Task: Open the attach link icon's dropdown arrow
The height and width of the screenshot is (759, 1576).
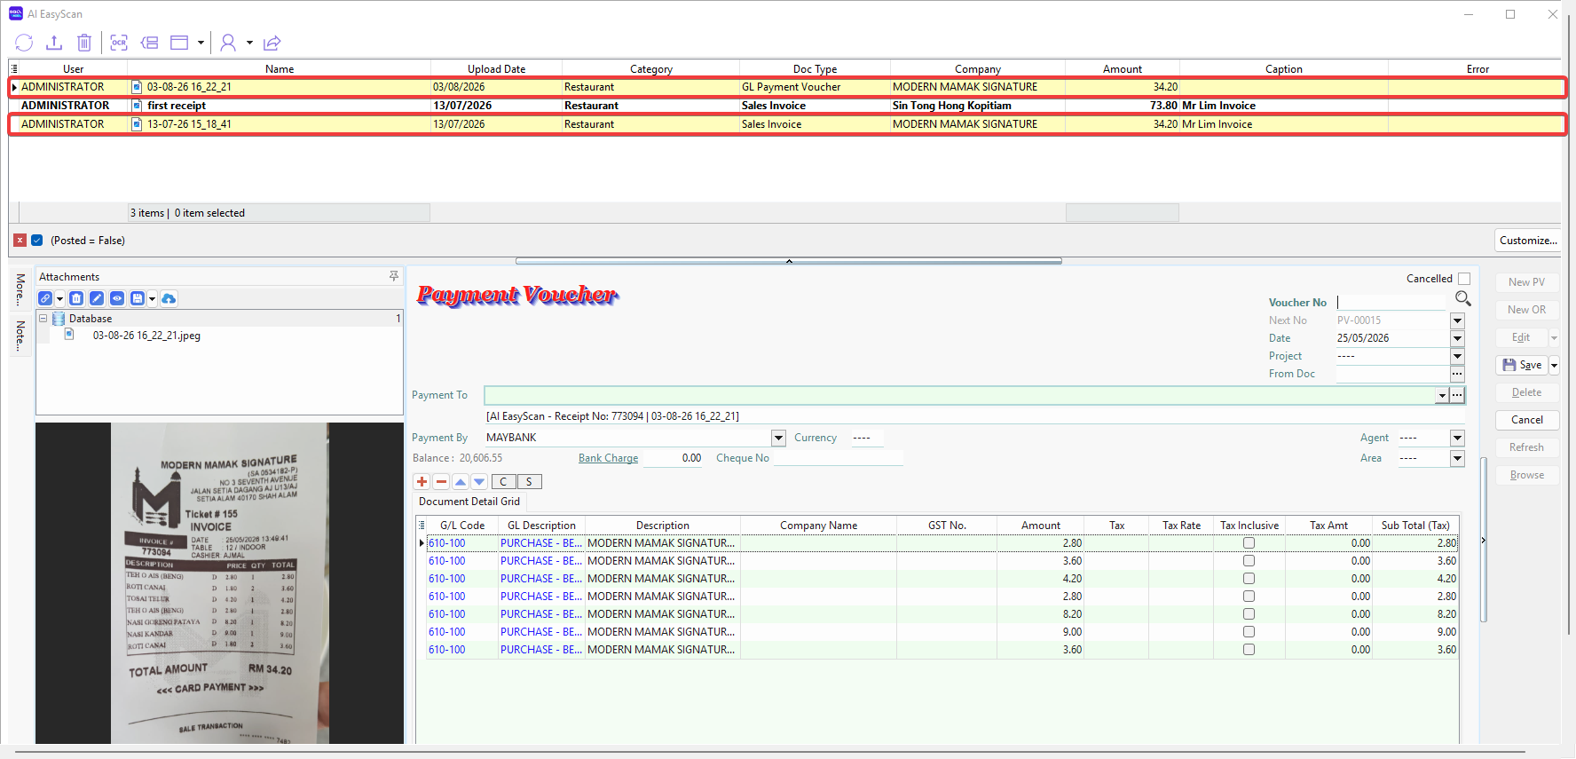Action: (x=59, y=298)
